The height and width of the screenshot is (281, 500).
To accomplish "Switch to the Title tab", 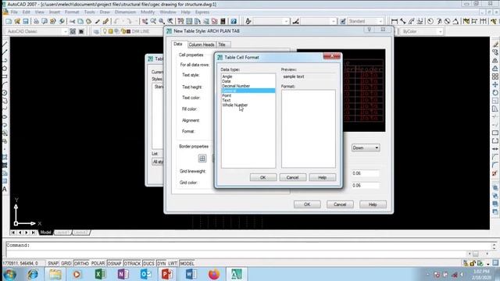I will (x=222, y=44).
